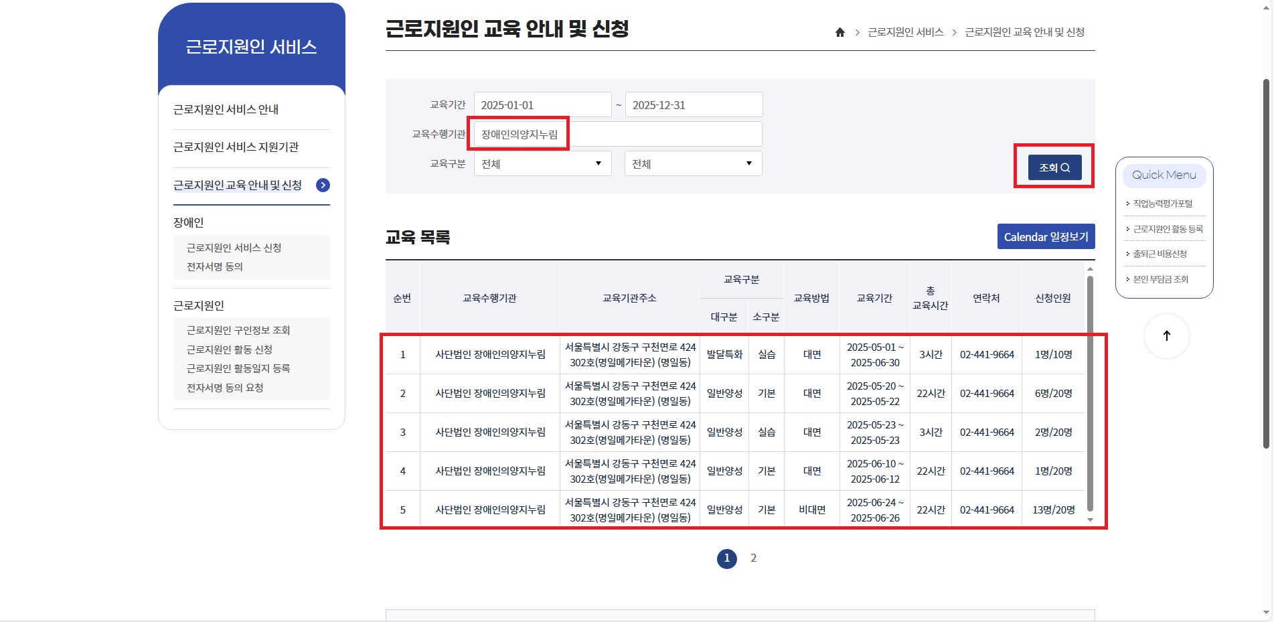The height and width of the screenshot is (622, 1274).
Task: Click the 조회 search button
Action: (x=1054, y=167)
